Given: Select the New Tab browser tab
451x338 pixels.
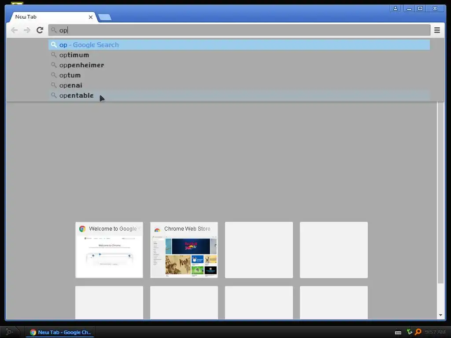Looking at the screenshot, I should point(53,17).
